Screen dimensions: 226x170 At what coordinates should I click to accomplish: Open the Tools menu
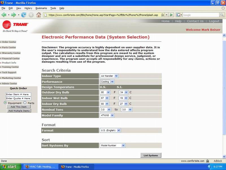click(x=53, y=8)
